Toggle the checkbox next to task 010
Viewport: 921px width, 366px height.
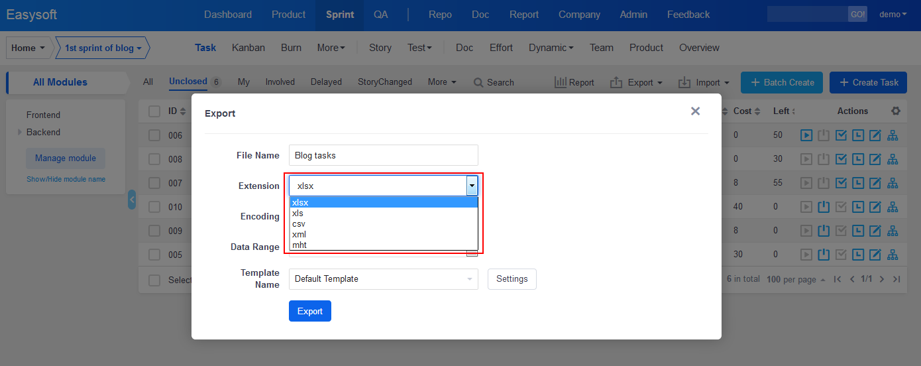coord(154,207)
